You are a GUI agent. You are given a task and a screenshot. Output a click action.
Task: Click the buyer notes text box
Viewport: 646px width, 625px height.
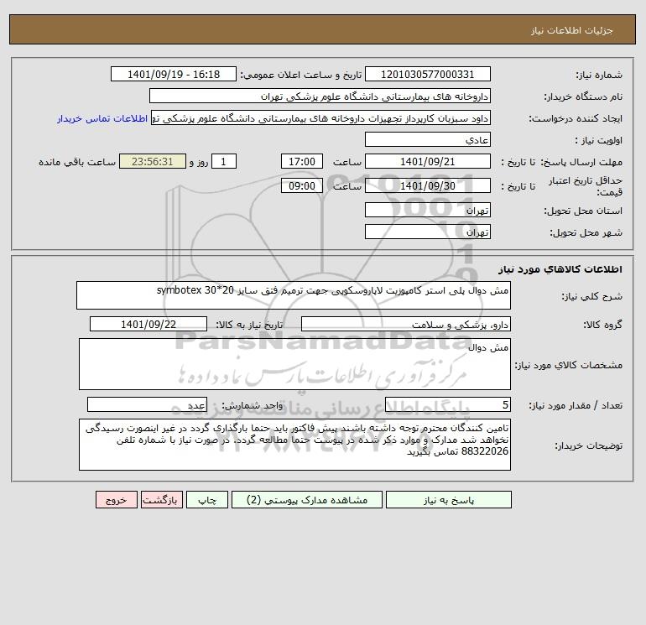point(294,445)
